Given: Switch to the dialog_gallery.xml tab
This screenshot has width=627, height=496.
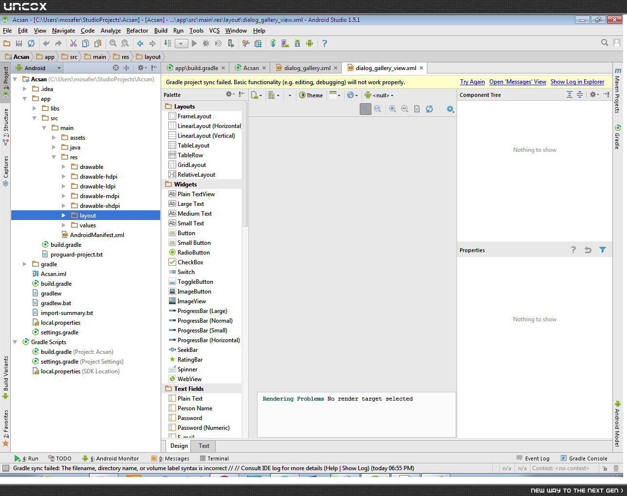Looking at the screenshot, I should click(307, 68).
